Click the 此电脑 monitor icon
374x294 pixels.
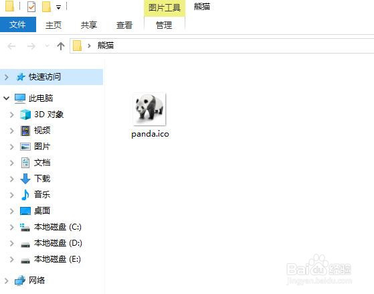tap(20, 98)
